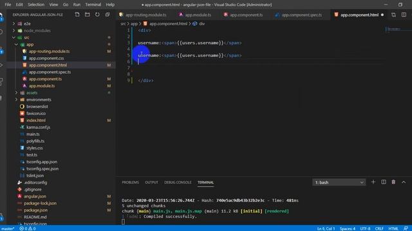Viewport: 412px width, 231px height.
Task: Open browserslist file in Explorer
Action: [x=37, y=107]
